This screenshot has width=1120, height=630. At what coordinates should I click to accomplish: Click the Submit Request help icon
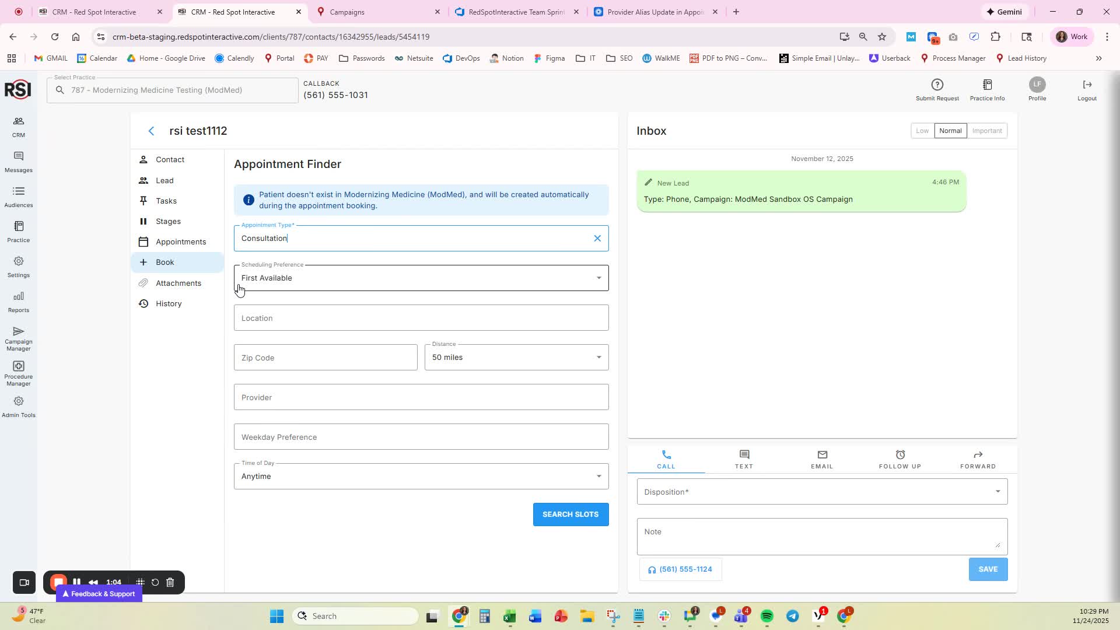coord(937,89)
